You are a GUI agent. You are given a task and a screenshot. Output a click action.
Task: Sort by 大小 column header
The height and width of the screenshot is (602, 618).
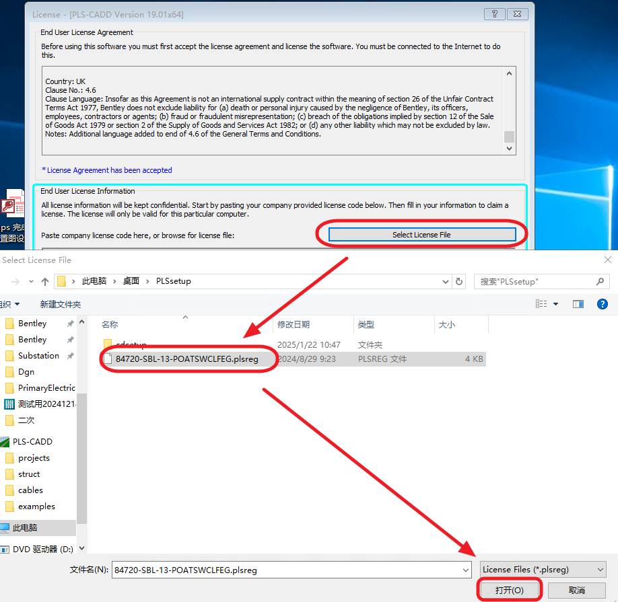[x=446, y=325]
